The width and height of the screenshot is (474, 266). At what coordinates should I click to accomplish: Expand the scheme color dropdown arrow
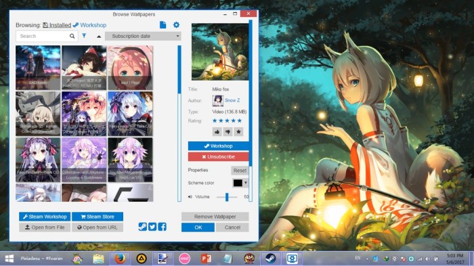point(245,183)
